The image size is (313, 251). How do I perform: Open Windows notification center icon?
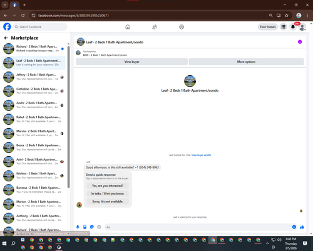click(x=305, y=243)
